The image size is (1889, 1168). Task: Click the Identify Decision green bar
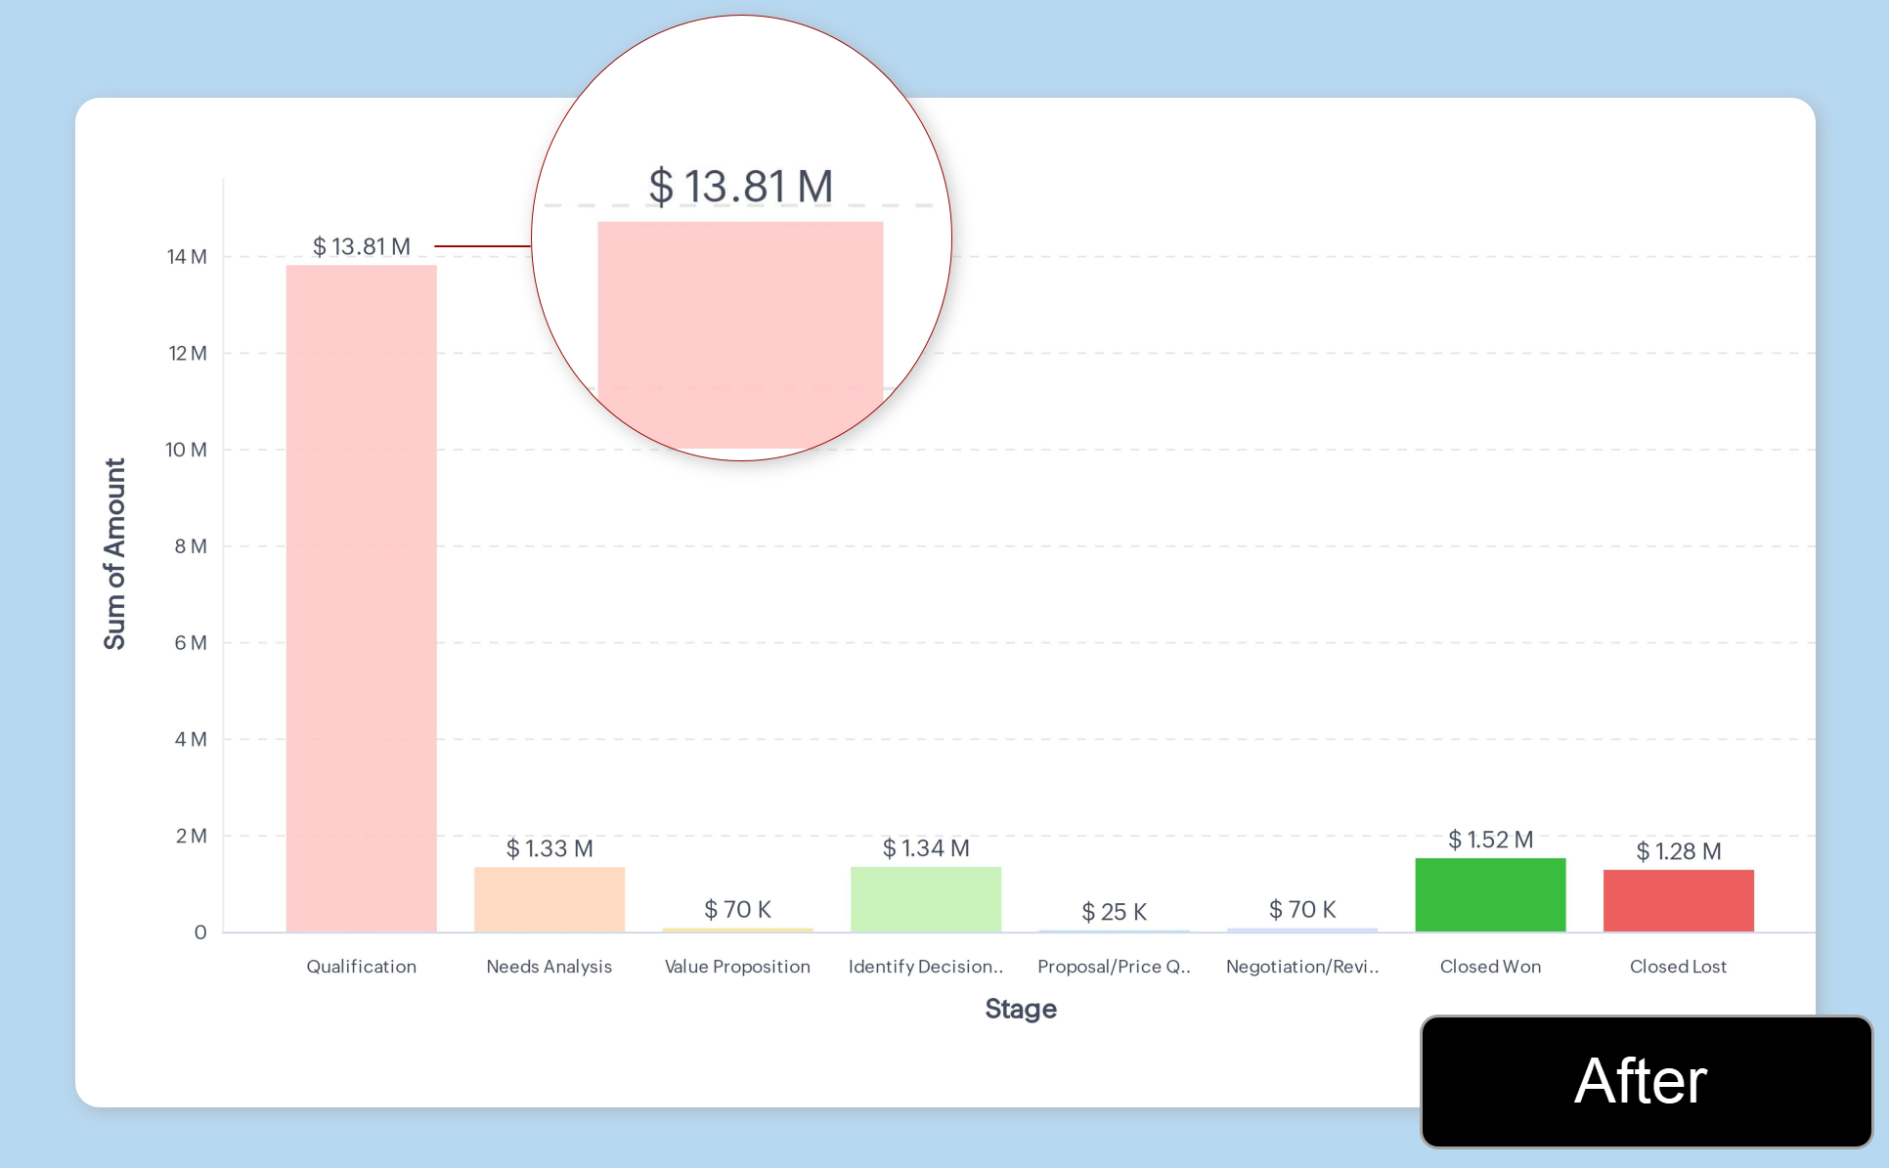click(x=925, y=899)
